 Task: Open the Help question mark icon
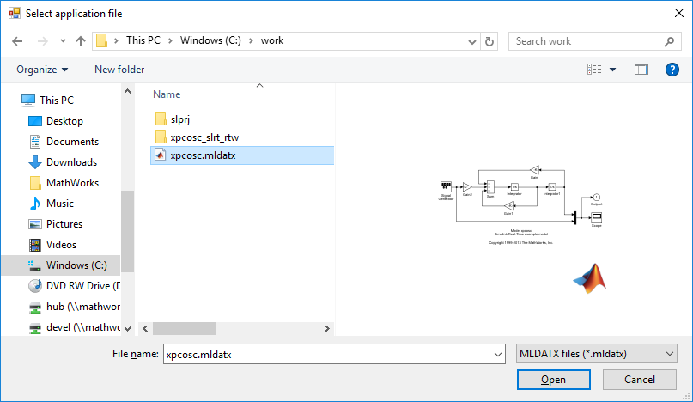pyautogui.click(x=672, y=70)
